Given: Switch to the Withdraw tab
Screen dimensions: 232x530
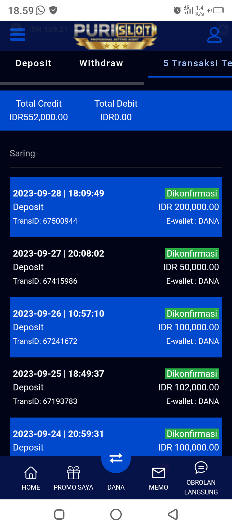Looking at the screenshot, I should coord(101,63).
